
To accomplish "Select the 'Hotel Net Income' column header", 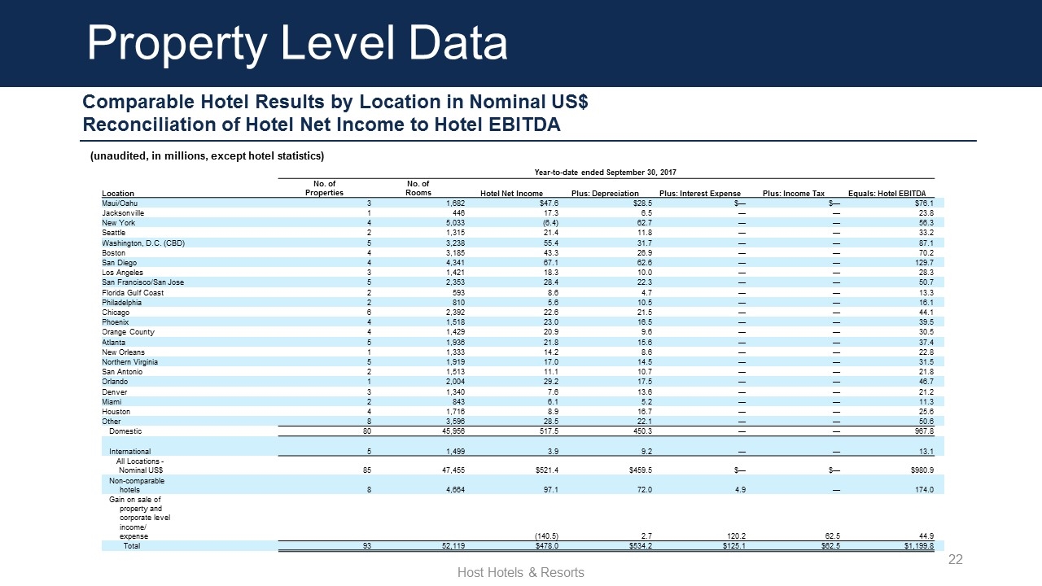I will (x=511, y=193).
